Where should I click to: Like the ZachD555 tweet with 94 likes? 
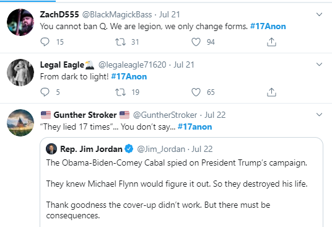tap(196, 42)
